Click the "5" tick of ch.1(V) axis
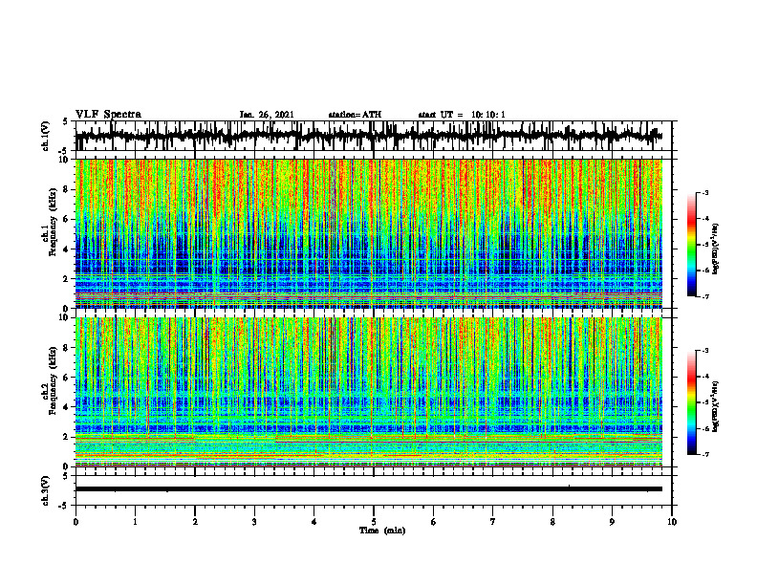Screen dimensions: 757x585 click(x=66, y=122)
